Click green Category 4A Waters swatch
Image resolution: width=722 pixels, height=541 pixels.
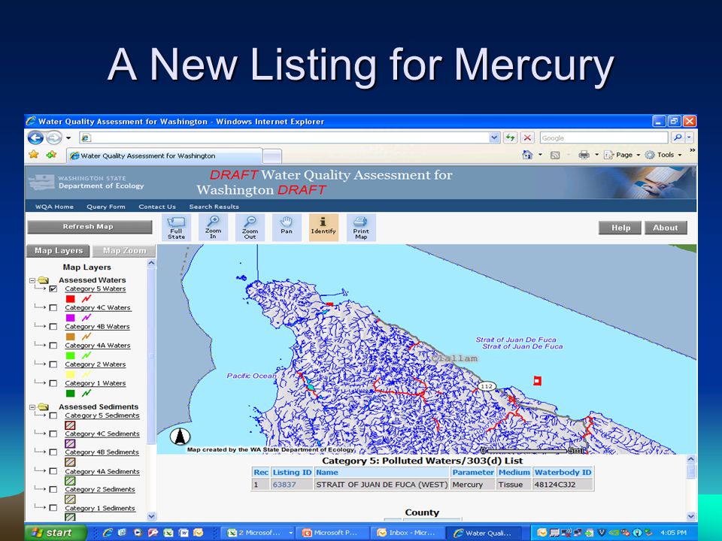tap(70, 355)
